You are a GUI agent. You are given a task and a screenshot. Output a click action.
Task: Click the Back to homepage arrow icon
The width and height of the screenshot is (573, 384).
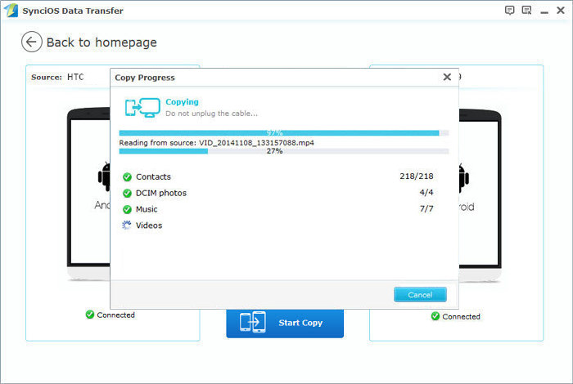point(32,42)
